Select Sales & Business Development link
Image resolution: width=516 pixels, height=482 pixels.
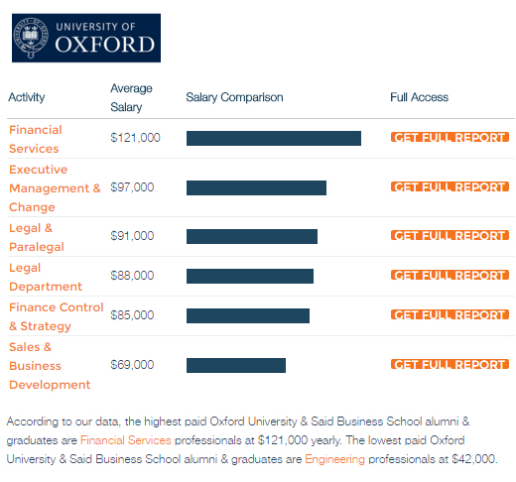pos(50,365)
